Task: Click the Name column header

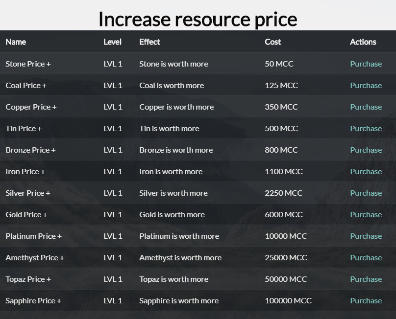Action: point(16,42)
